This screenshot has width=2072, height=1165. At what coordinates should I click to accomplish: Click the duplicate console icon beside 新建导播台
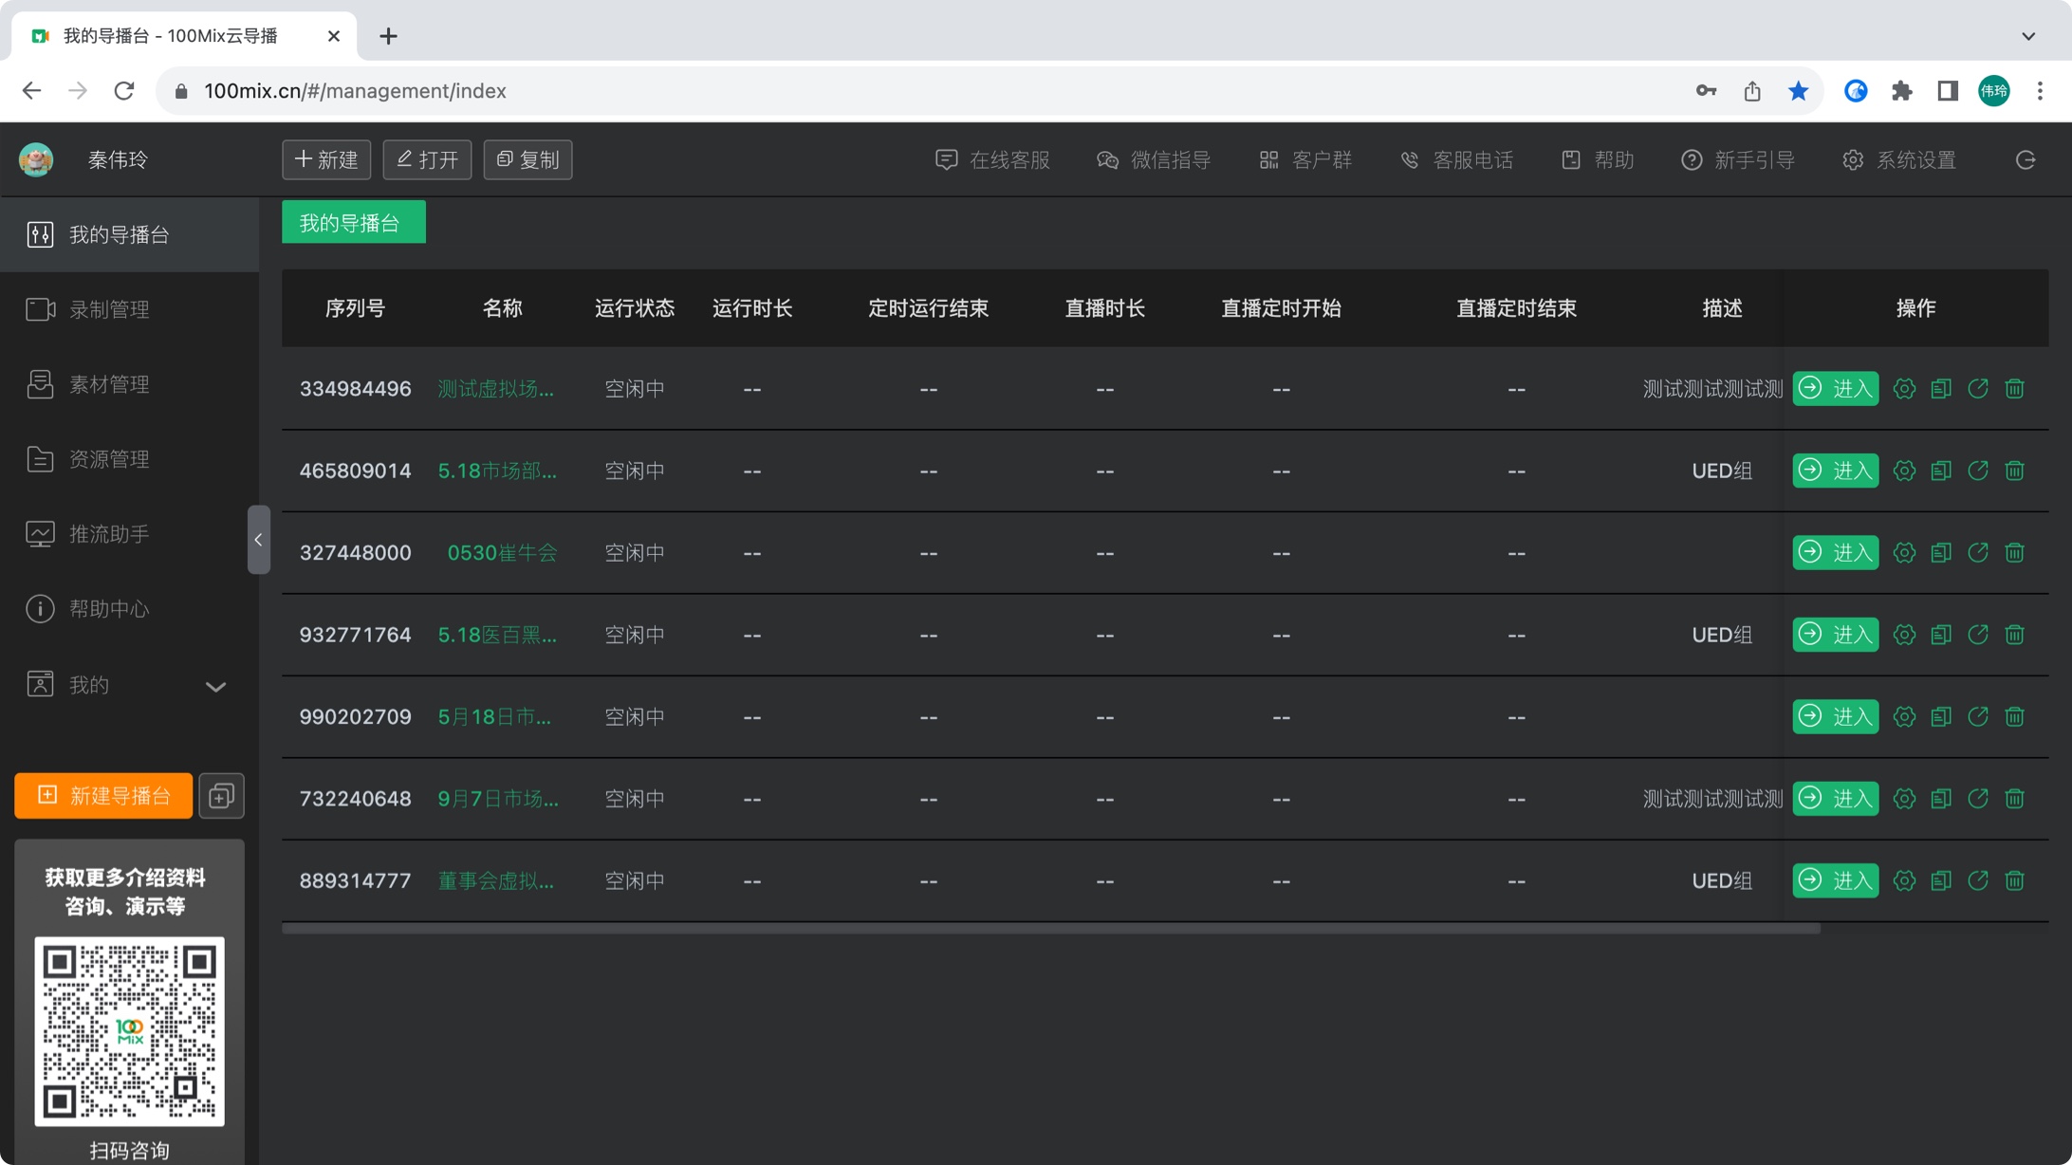pos(221,796)
